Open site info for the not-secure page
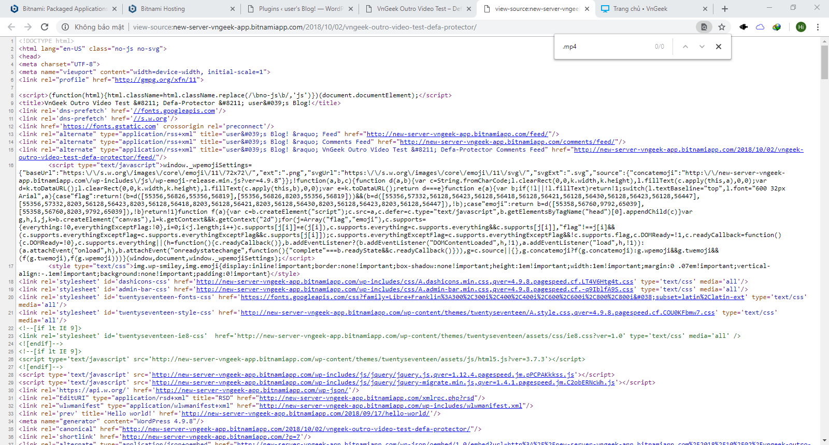 [x=66, y=27]
